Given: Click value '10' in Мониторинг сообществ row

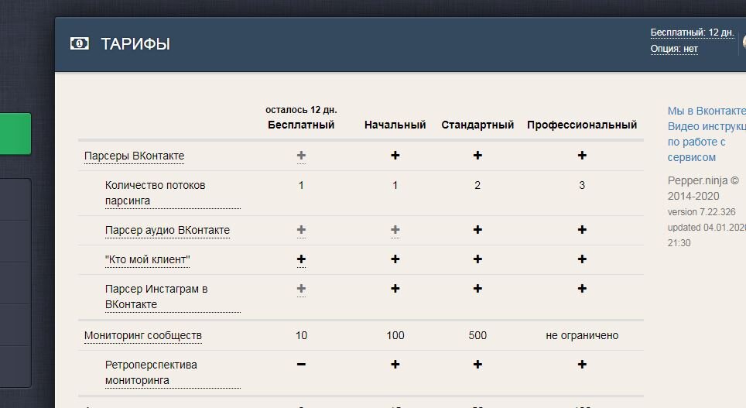Looking at the screenshot, I should tap(301, 336).
